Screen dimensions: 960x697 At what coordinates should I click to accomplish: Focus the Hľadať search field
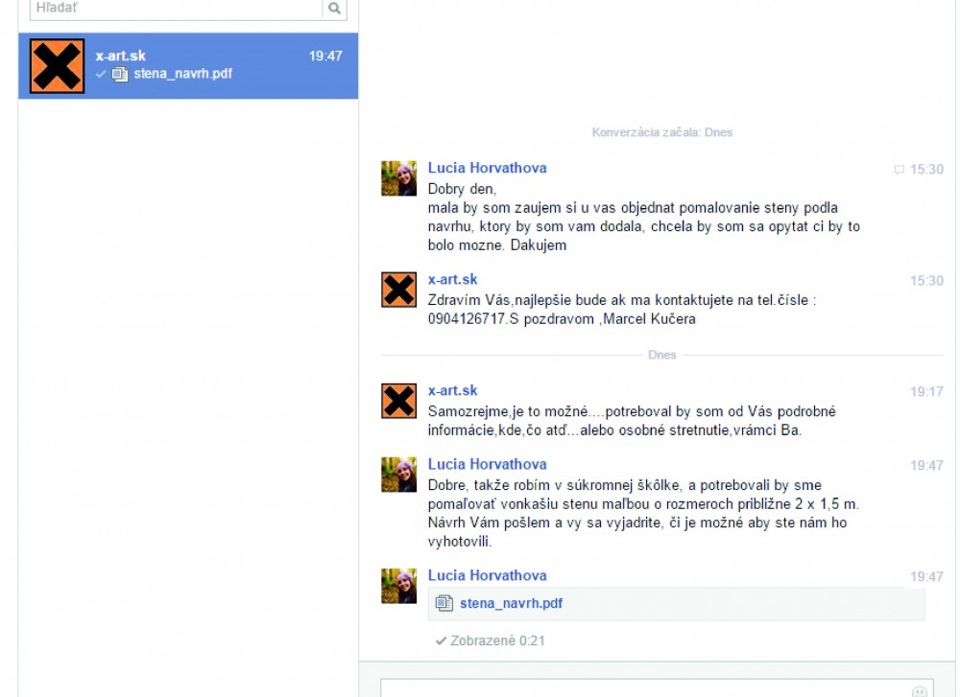(173, 9)
